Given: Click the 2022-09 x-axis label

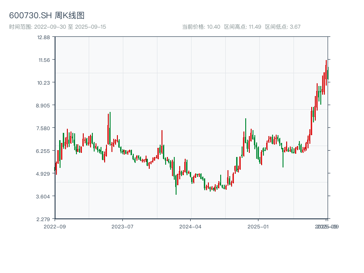Looking at the screenshot, I should coord(55,227).
